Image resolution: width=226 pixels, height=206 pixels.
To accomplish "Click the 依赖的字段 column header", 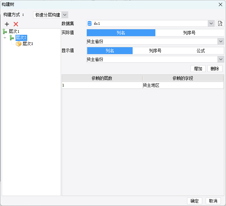I will click(183, 78).
